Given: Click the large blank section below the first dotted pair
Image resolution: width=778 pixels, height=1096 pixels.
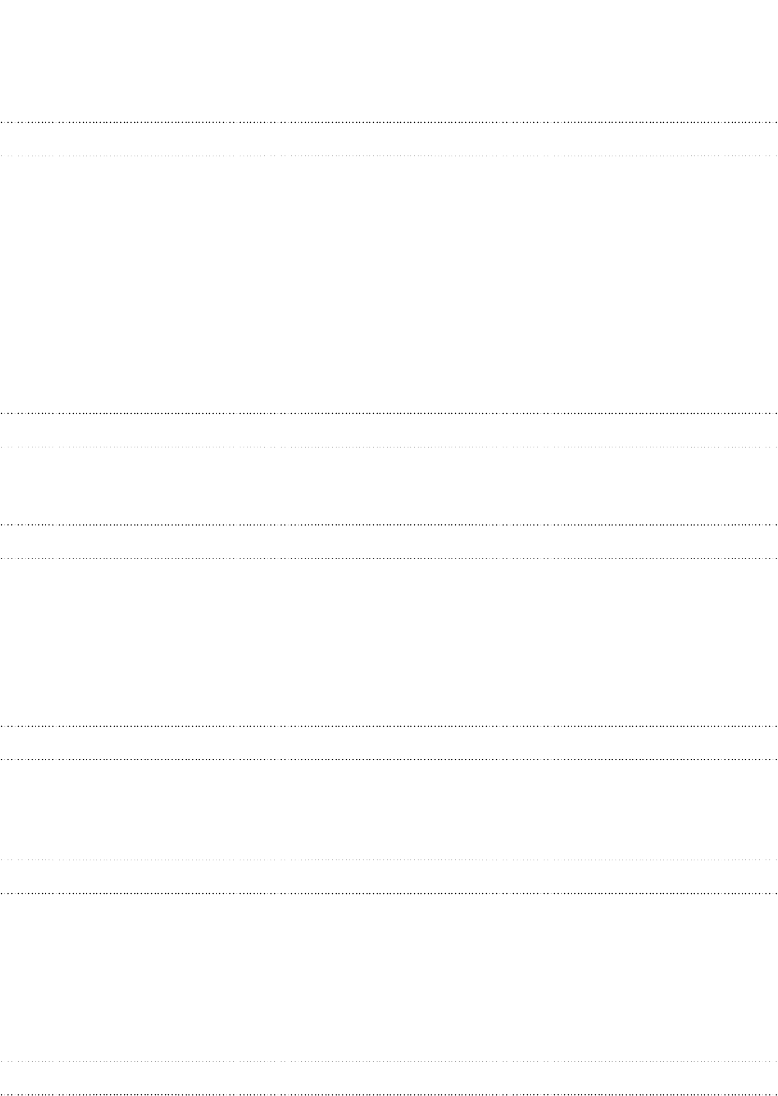Looking at the screenshot, I should click(389, 285).
